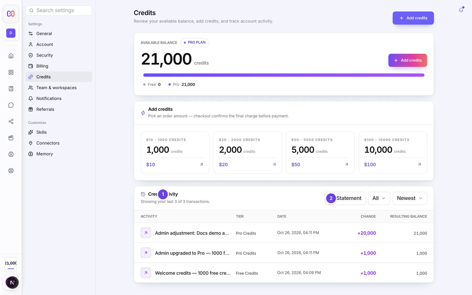Screen dimensions: 472x295
Task: Click the credit activity history icon
Action: click(143, 194)
